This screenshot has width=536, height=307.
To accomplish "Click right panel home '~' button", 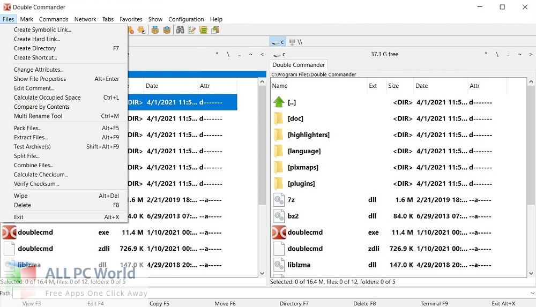I will (x=519, y=54).
